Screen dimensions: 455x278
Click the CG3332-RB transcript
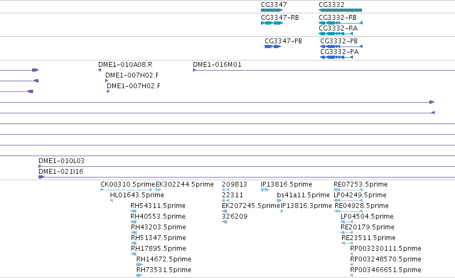(341, 23)
